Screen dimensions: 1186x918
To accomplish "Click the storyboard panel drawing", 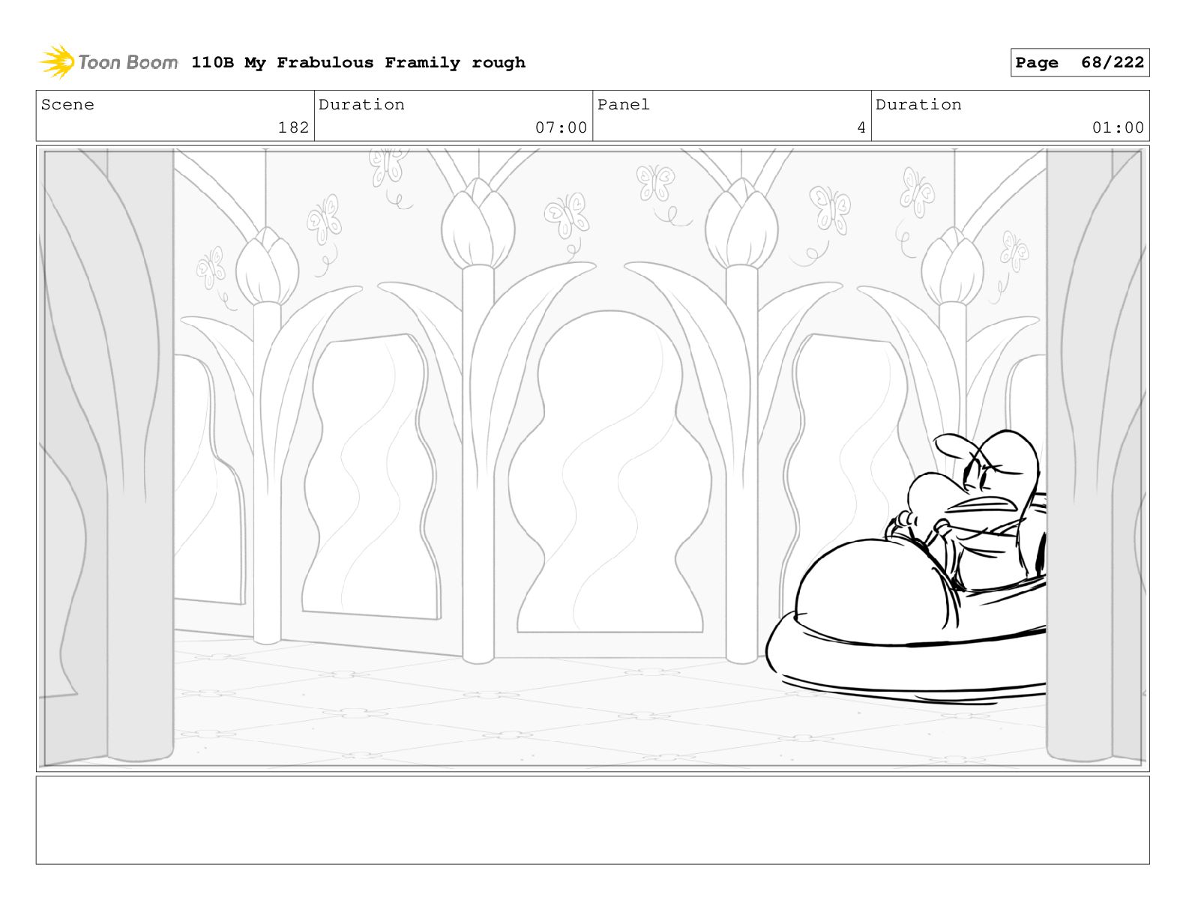I will click(x=592, y=459).
